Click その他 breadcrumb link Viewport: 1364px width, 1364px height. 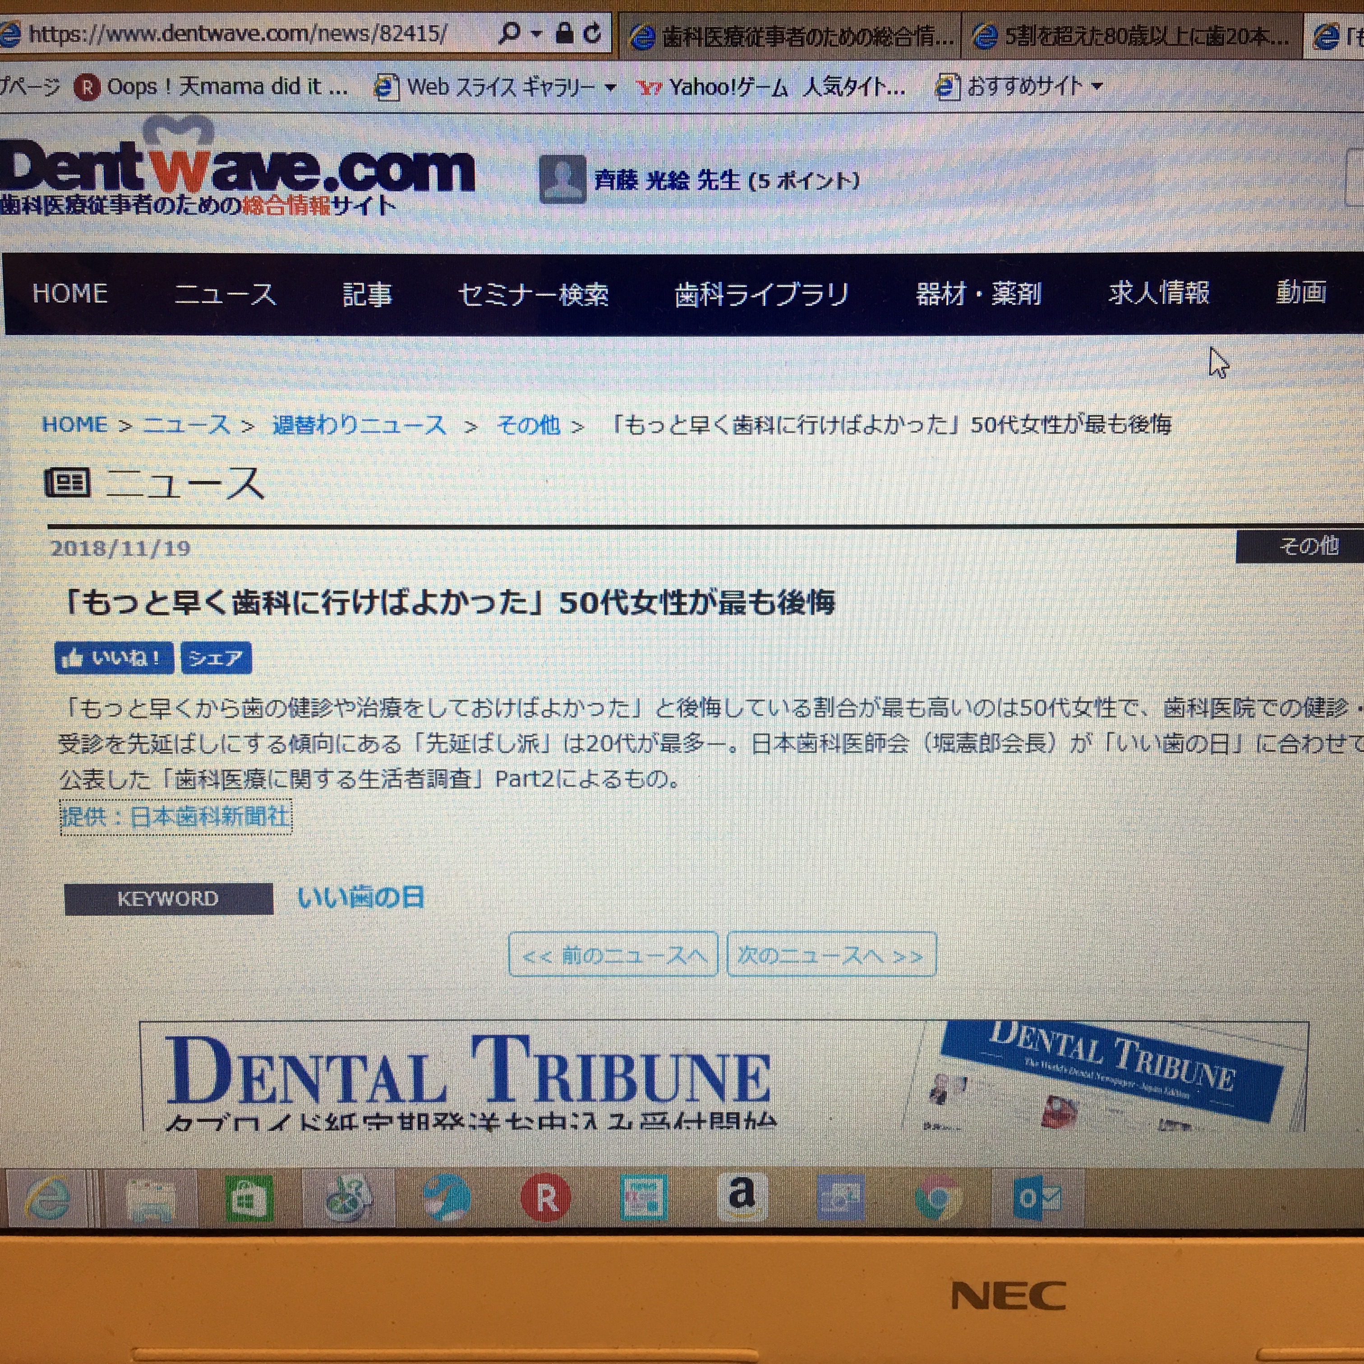point(529,425)
